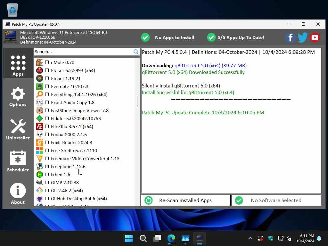Check the FileZilla 3.67.1 checkbox

point(47,126)
